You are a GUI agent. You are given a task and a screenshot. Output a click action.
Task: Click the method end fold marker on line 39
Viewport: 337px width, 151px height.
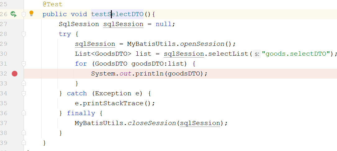(24, 143)
